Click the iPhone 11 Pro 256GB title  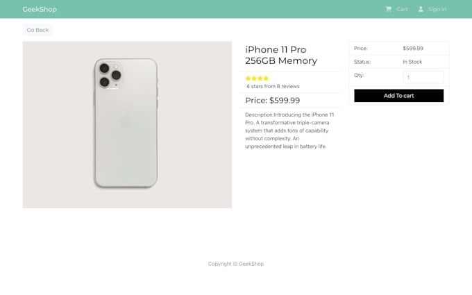pos(281,55)
